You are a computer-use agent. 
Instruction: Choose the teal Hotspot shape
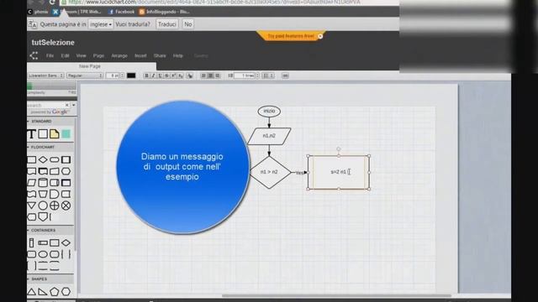click(x=66, y=134)
